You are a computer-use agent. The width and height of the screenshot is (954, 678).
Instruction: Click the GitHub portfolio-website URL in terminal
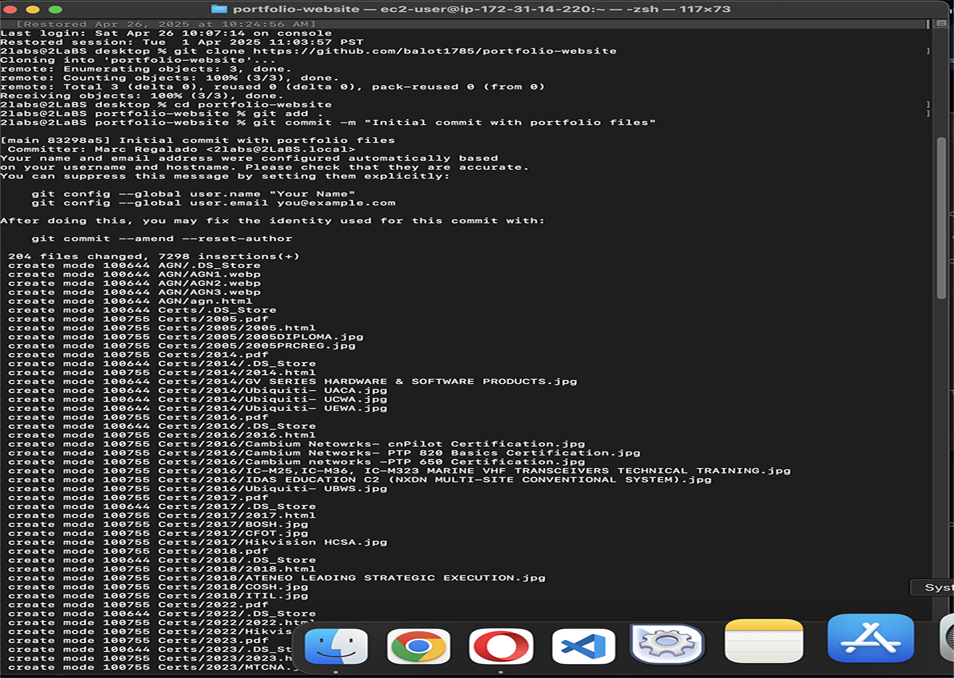click(x=435, y=51)
